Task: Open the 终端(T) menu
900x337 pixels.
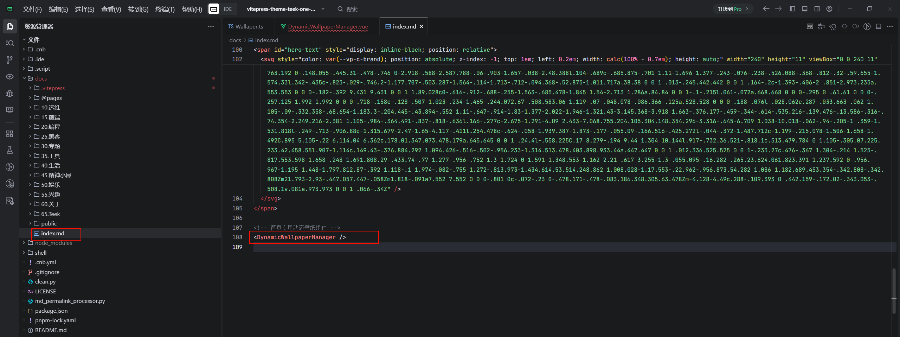Action: pyautogui.click(x=165, y=9)
